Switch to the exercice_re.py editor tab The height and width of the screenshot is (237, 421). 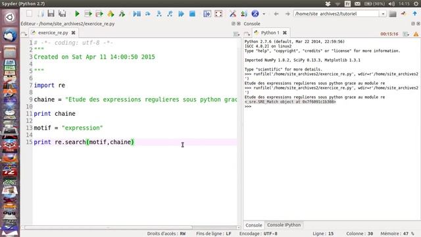53,33
